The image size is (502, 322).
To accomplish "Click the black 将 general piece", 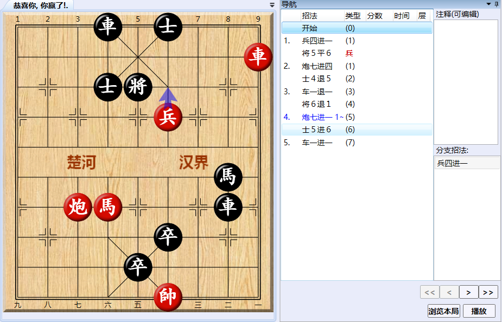I will point(137,88).
